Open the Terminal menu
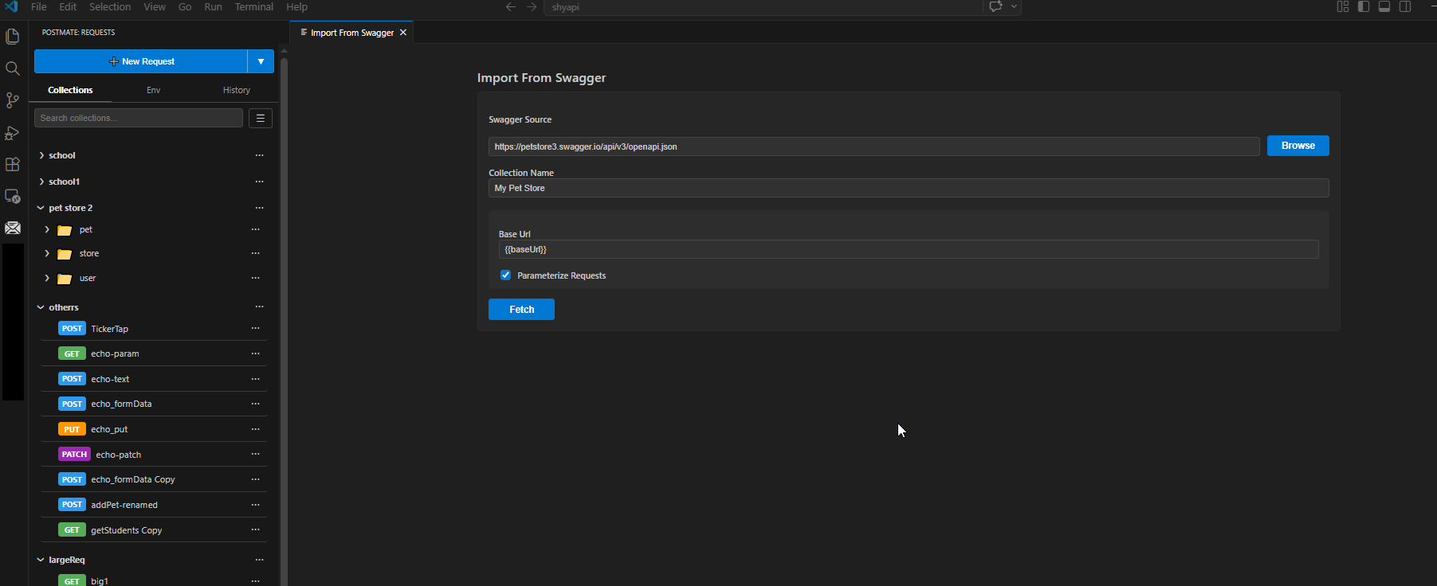 click(254, 7)
